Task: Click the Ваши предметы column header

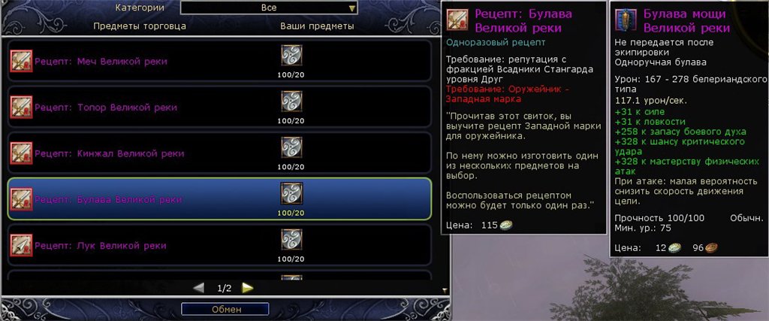Action: pos(318,26)
